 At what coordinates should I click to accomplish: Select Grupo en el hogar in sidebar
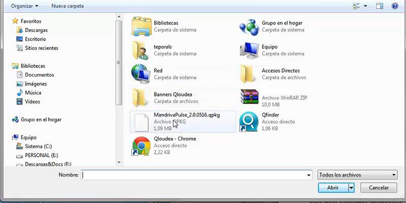point(41,120)
